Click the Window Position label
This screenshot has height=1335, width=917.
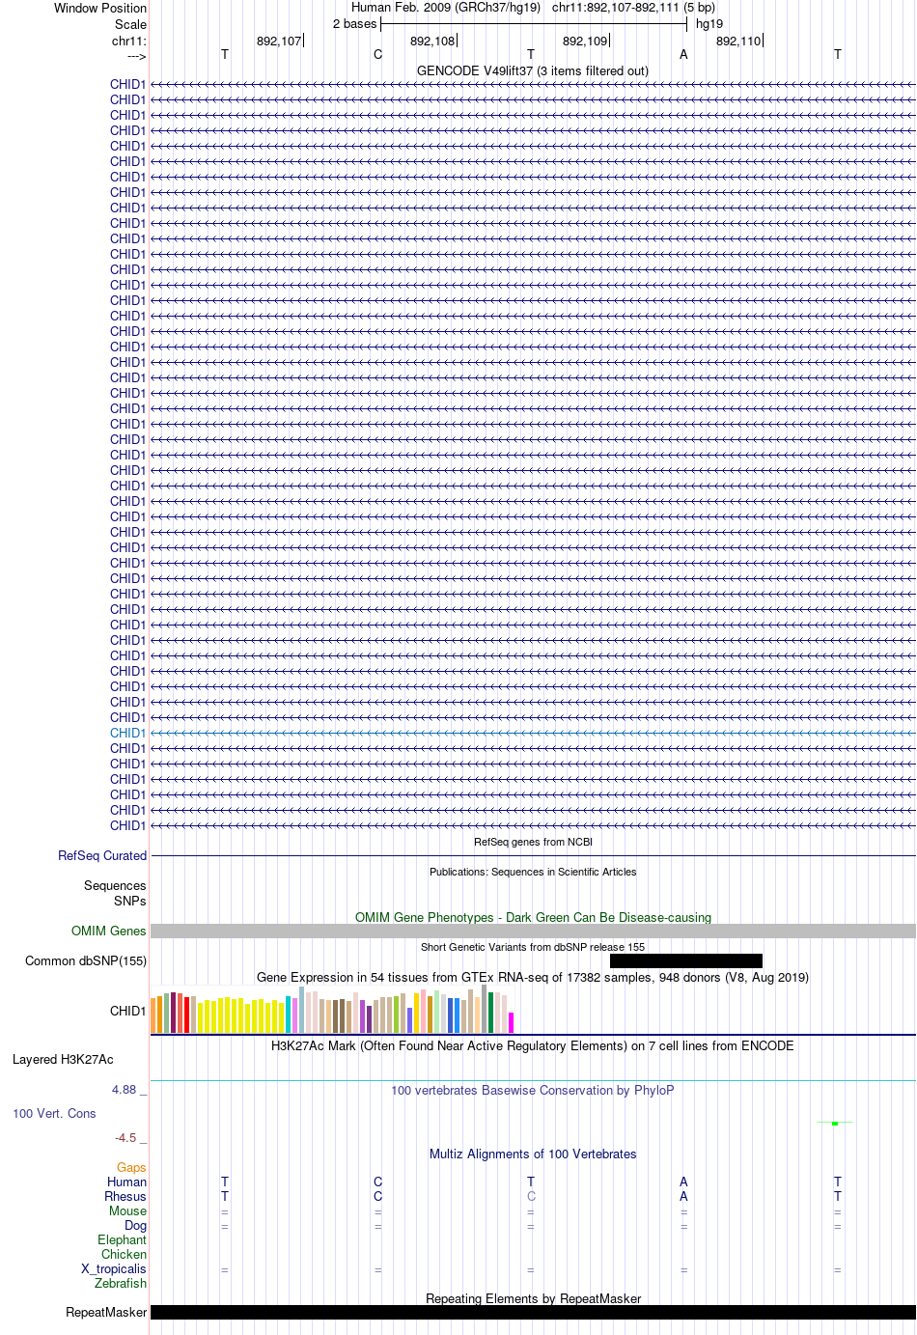[x=100, y=8]
